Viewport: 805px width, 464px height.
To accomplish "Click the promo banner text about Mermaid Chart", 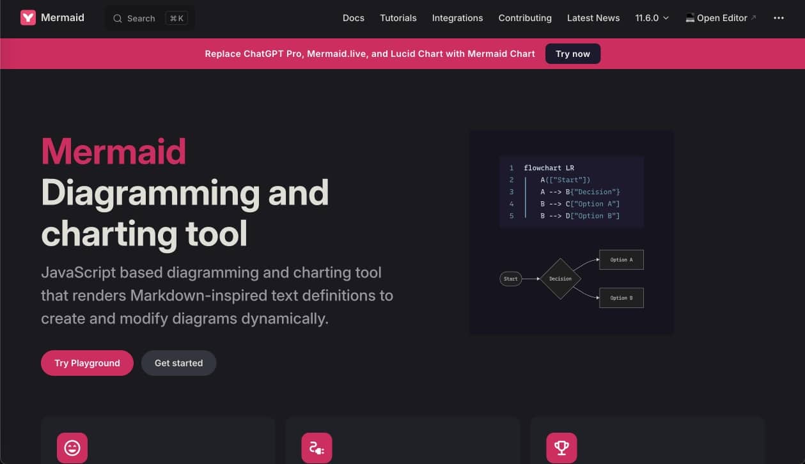I will point(370,54).
